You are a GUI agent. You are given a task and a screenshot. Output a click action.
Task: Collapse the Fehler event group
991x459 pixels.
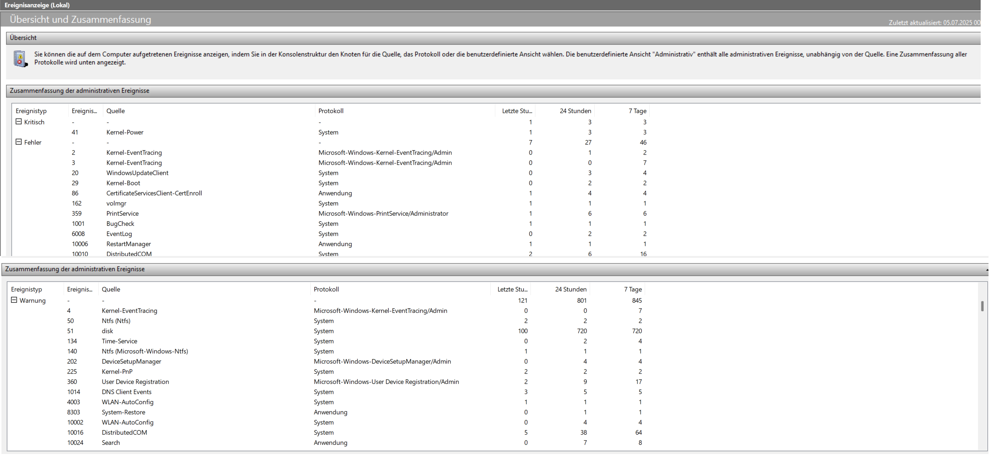[x=19, y=142]
